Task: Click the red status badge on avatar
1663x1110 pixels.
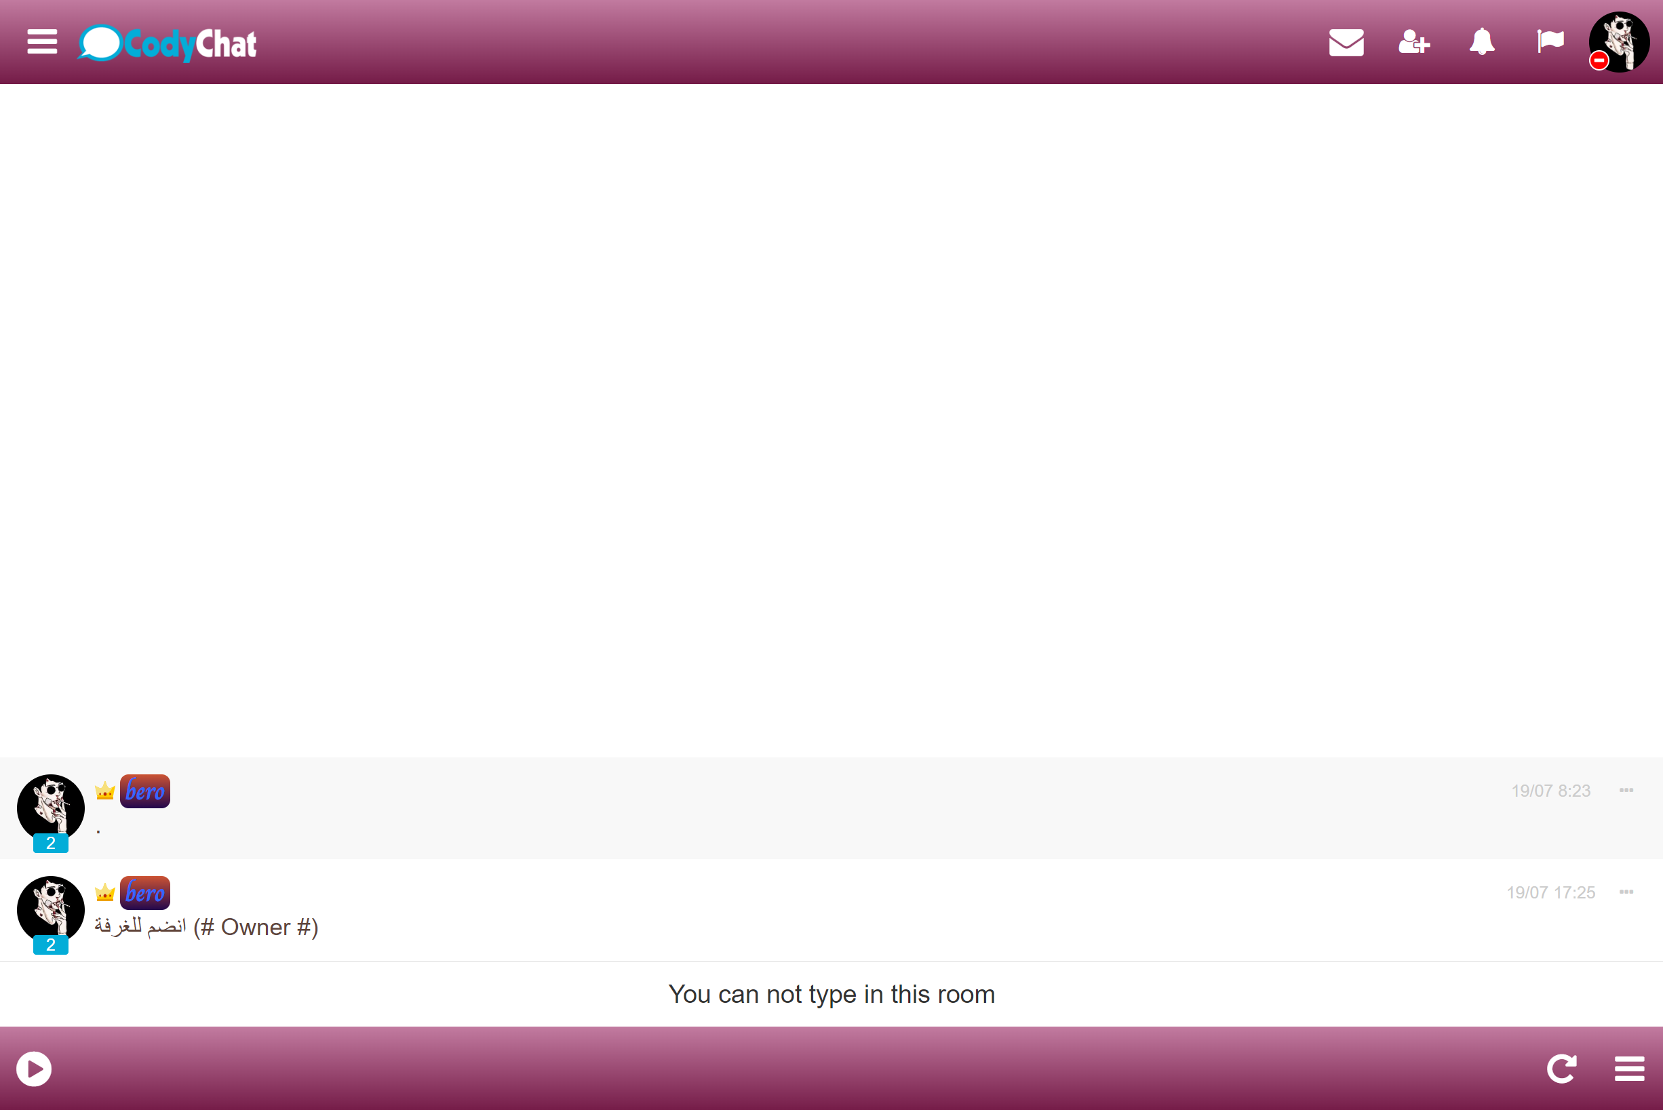Action: 1599,62
